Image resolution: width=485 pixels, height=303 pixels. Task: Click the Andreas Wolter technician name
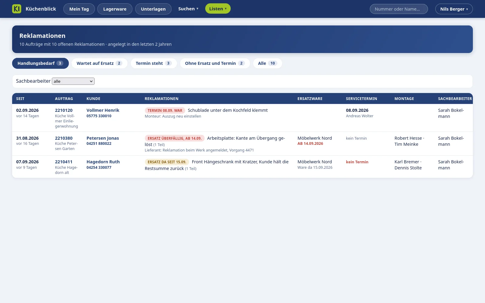[360, 116]
